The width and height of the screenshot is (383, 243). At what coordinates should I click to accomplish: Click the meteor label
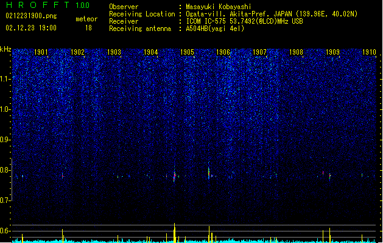tap(86, 19)
